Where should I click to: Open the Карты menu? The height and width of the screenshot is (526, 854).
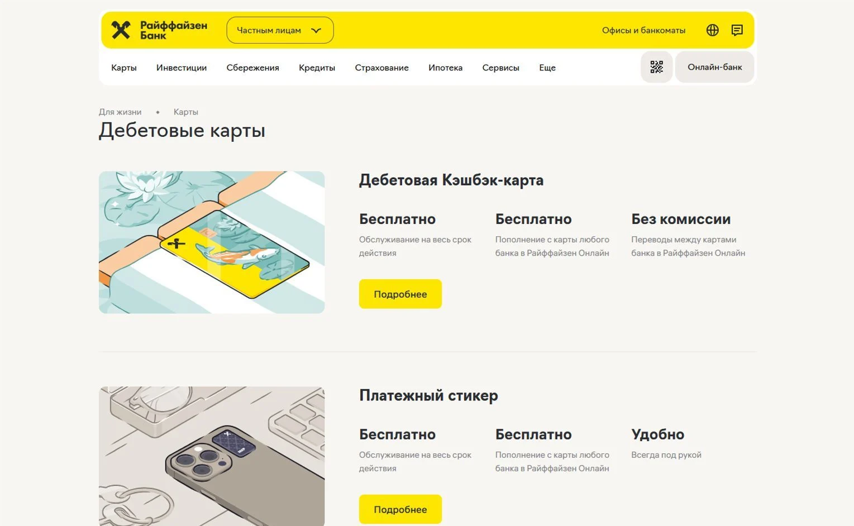[124, 68]
